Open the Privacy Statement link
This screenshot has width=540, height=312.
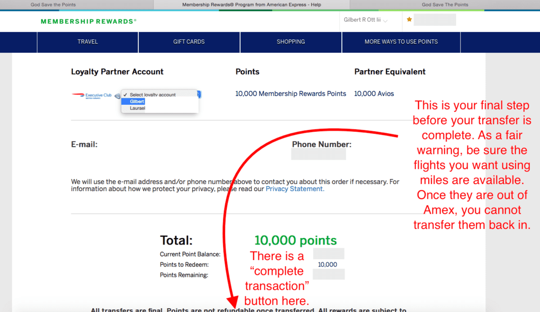295,189
